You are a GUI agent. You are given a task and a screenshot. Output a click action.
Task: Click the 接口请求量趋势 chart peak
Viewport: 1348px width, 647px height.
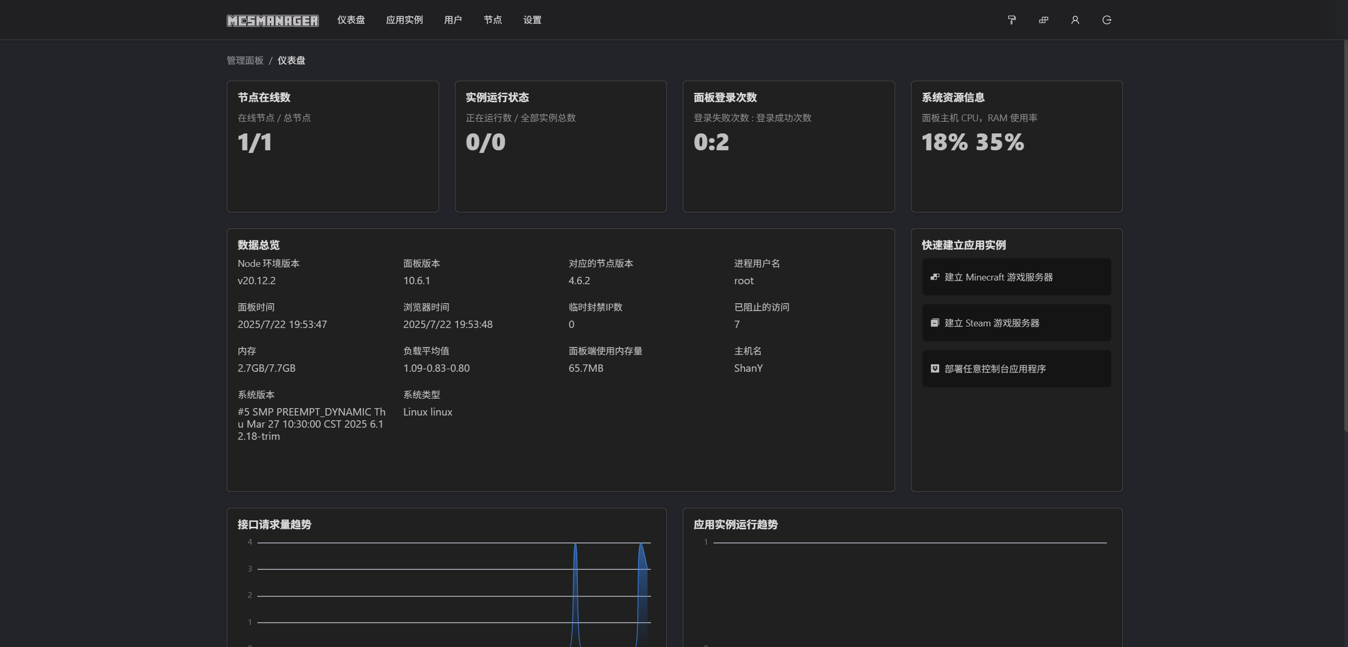click(575, 546)
